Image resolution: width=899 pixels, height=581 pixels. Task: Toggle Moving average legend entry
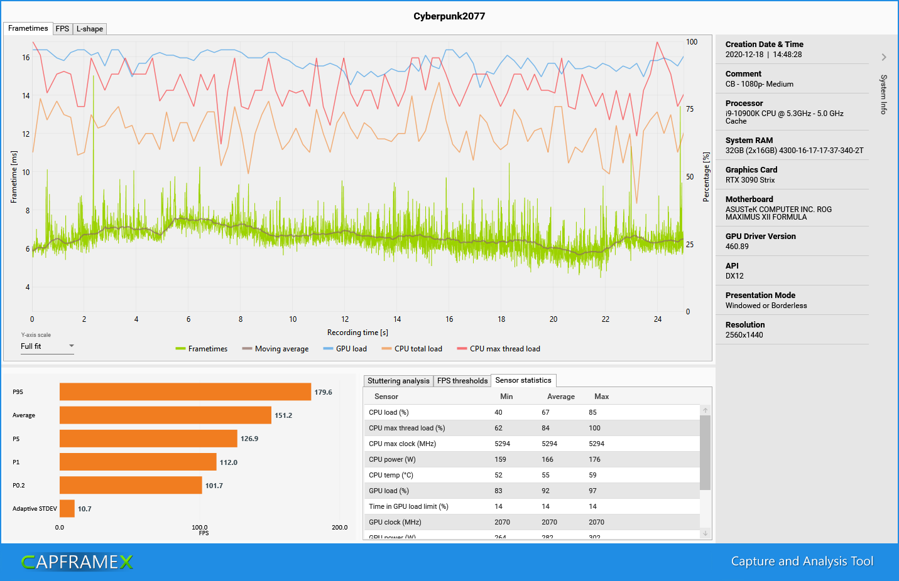tap(275, 349)
